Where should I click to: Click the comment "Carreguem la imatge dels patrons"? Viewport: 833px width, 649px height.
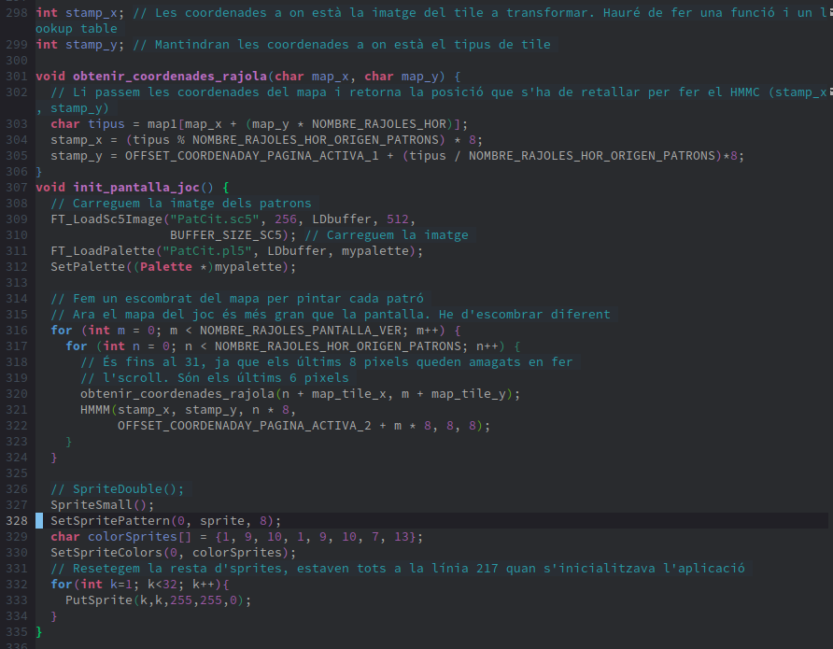click(x=181, y=204)
